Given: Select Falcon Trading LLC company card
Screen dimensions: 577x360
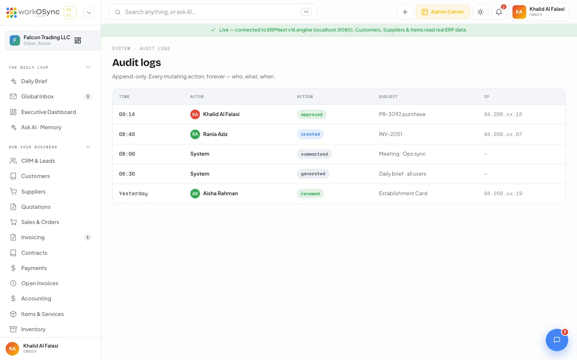Looking at the screenshot, I should pos(52,40).
